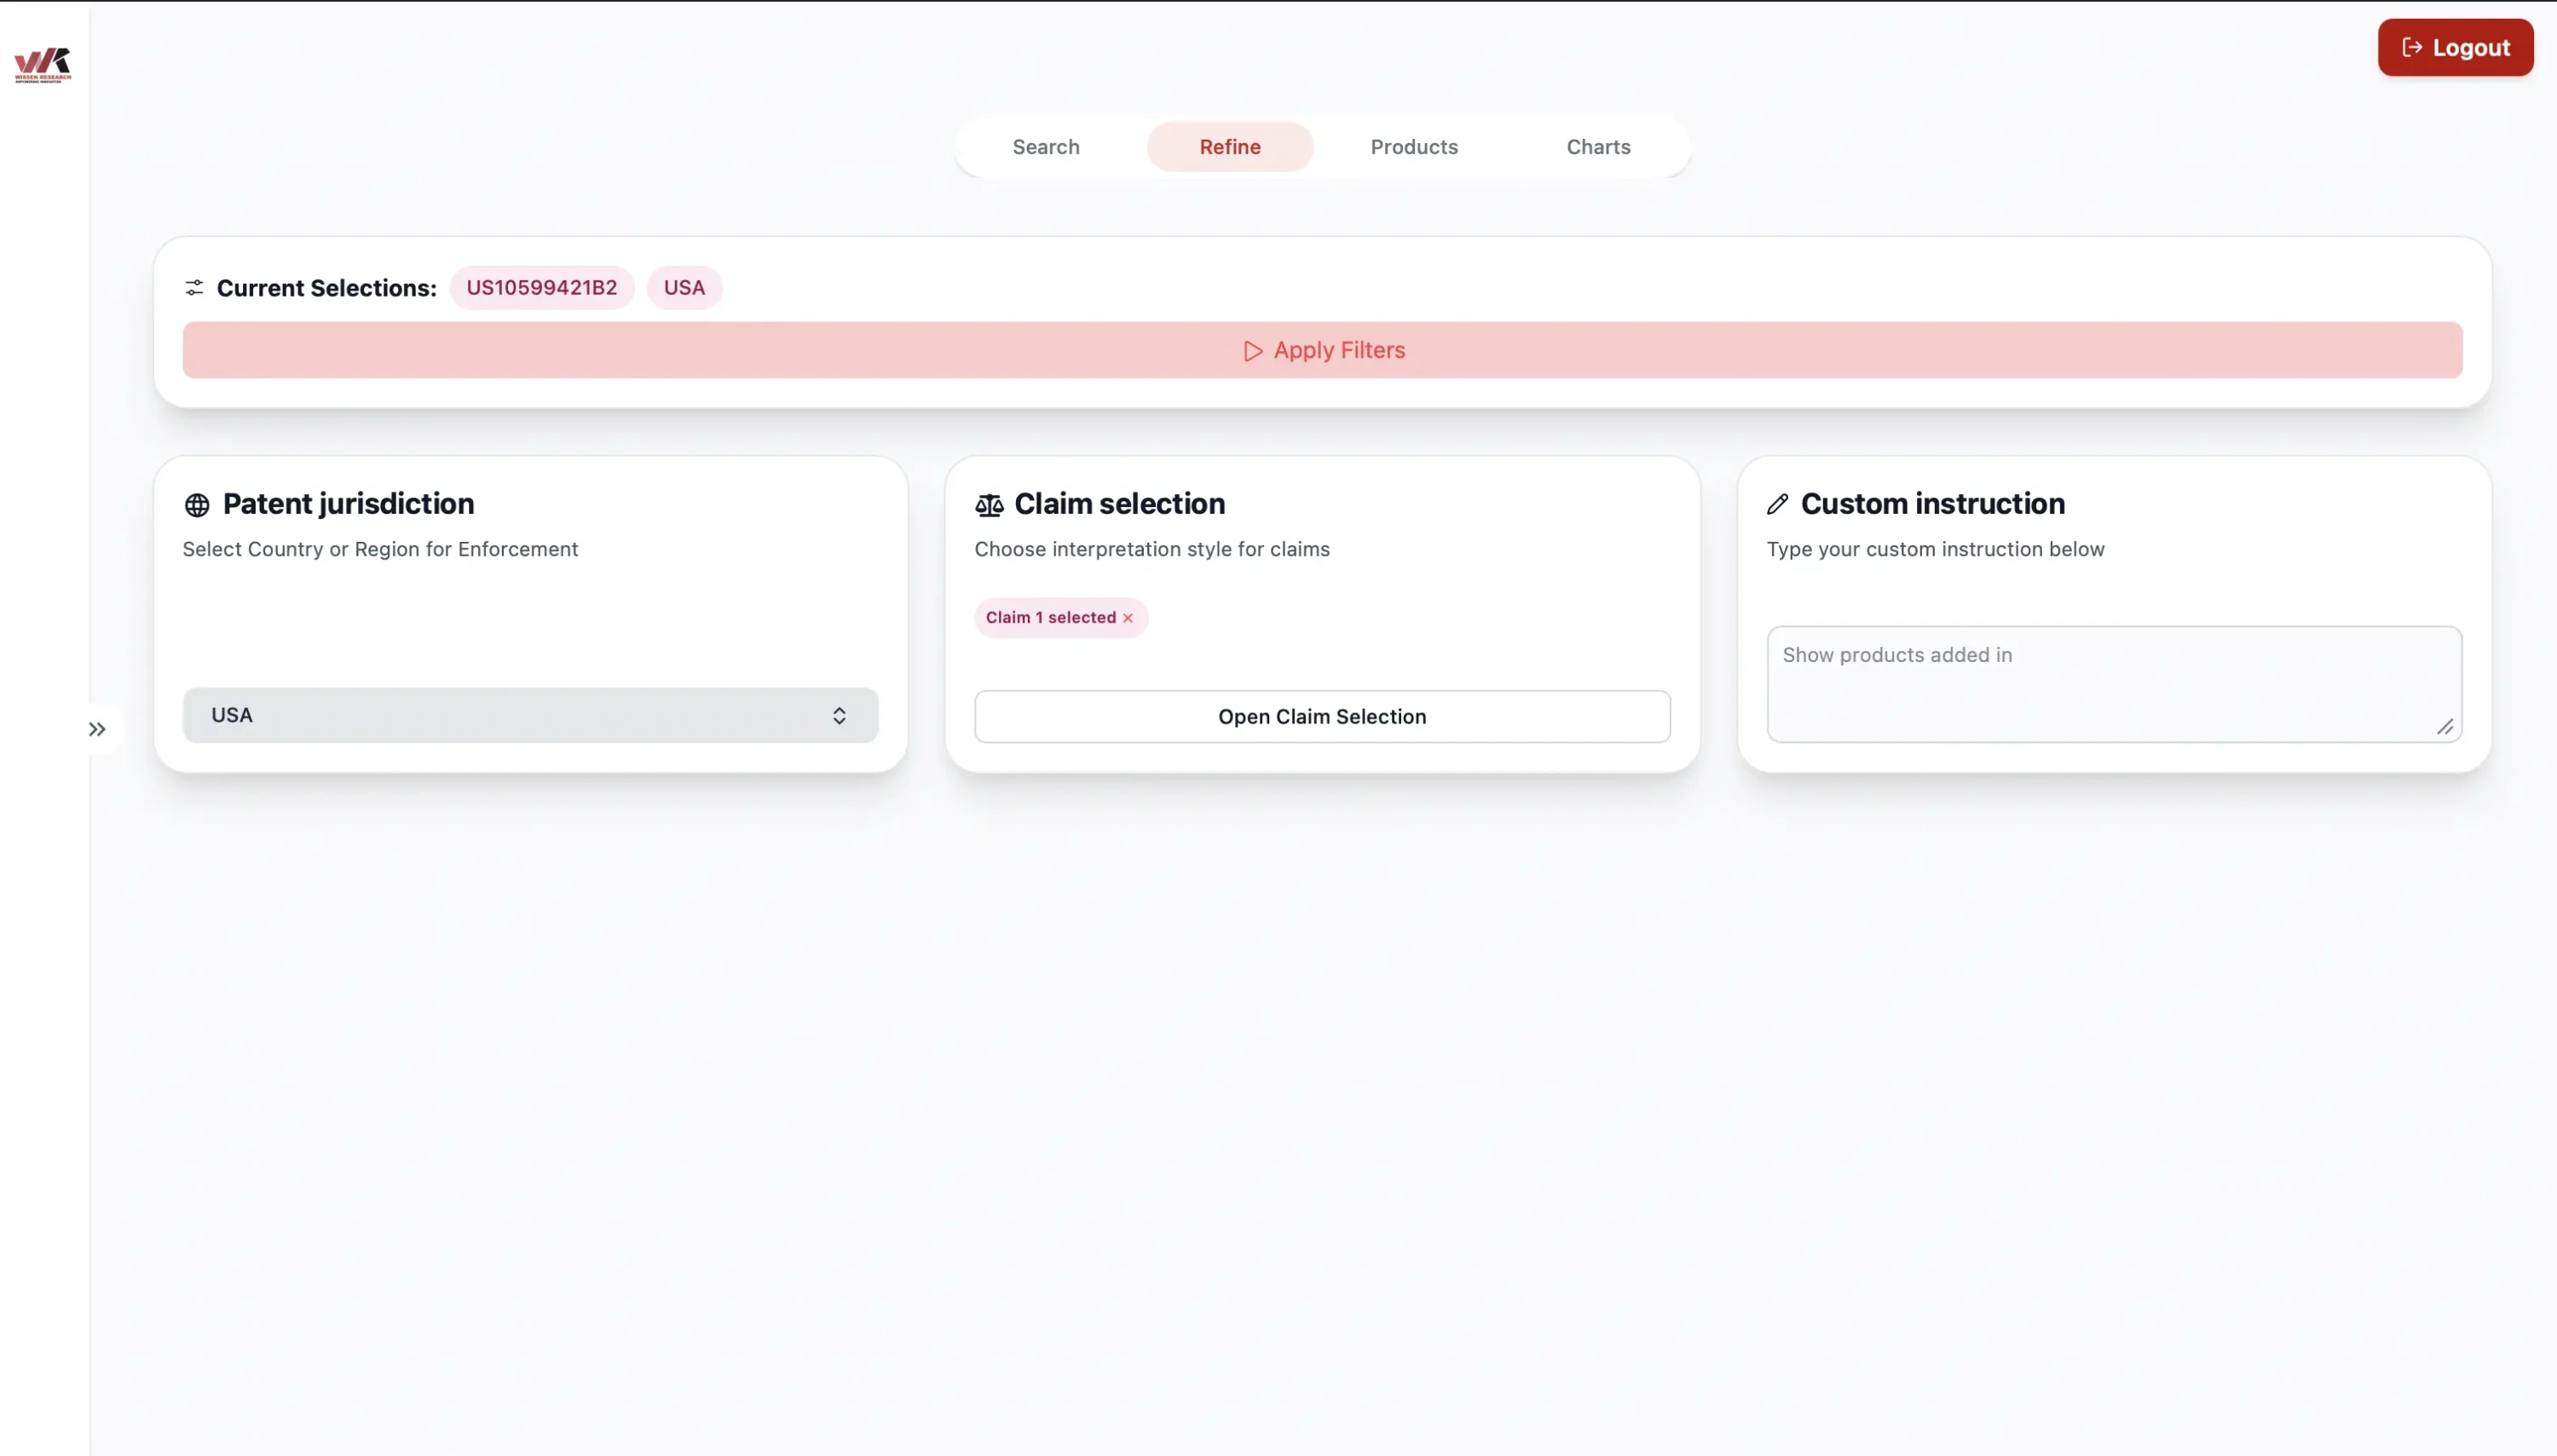The width and height of the screenshot is (2557, 1456).
Task: Click the USA chip in Current Selections
Action: pyautogui.click(x=684, y=288)
